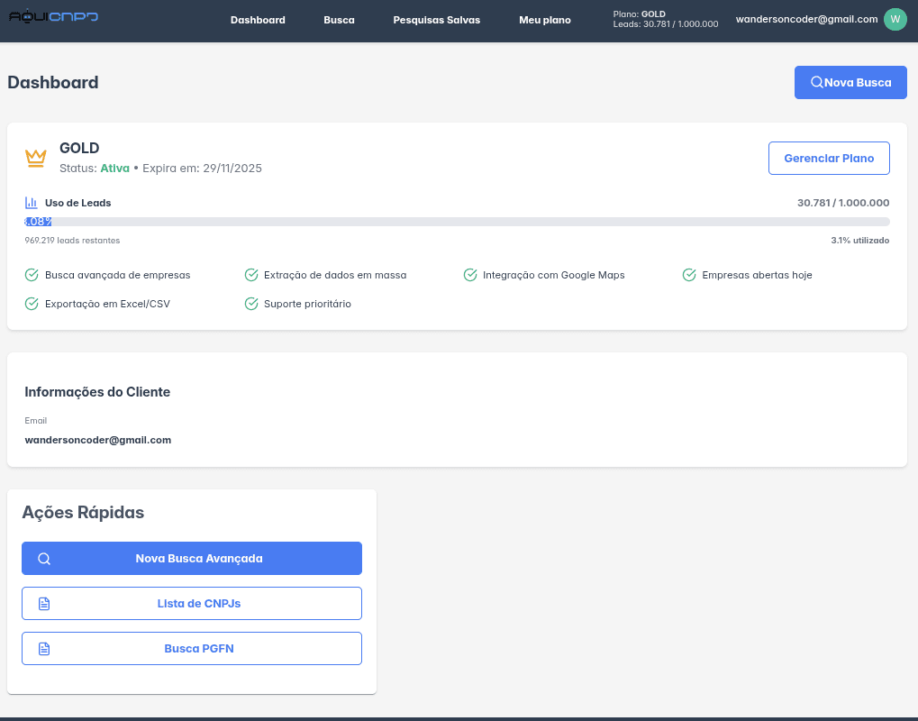Open the Dashboard menu item
The height and width of the screenshot is (721, 918).
[258, 20]
